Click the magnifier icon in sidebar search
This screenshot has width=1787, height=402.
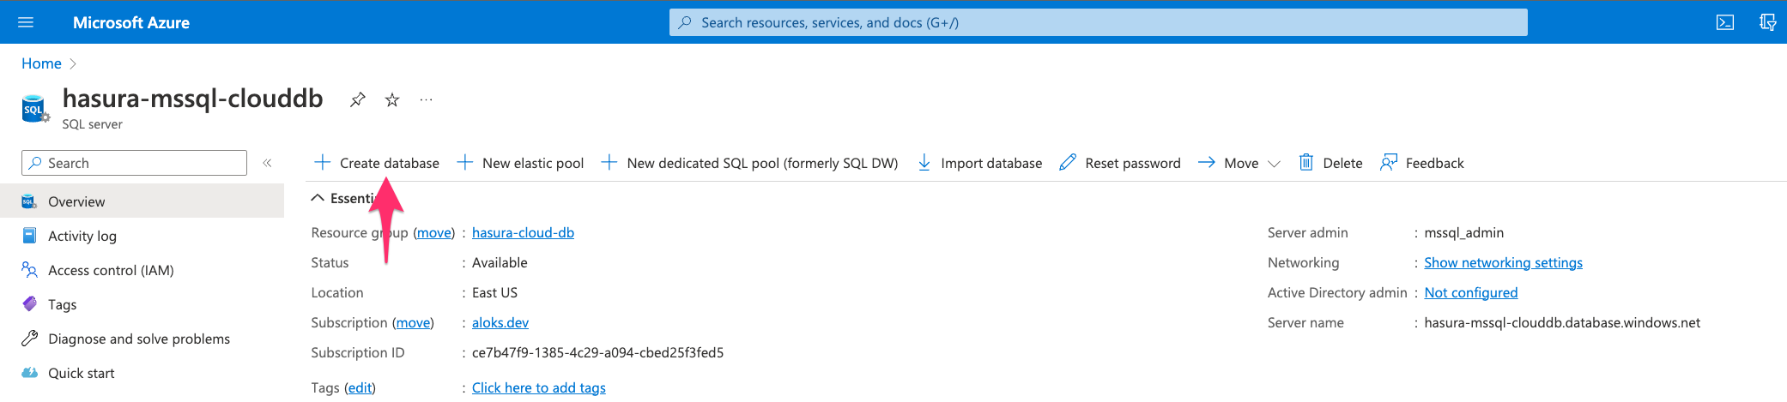pyautogui.click(x=35, y=163)
